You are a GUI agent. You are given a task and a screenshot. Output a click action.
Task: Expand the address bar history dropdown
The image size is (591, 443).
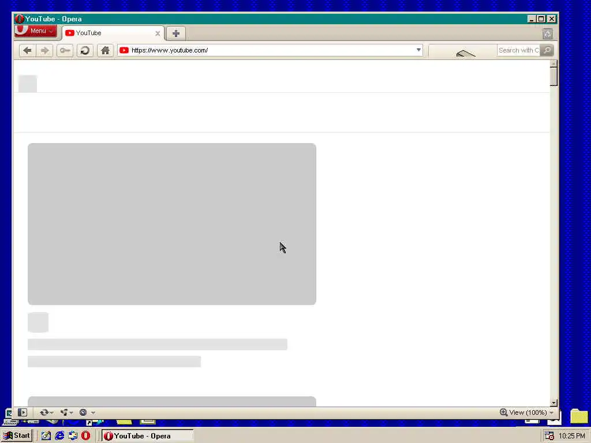(x=418, y=50)
